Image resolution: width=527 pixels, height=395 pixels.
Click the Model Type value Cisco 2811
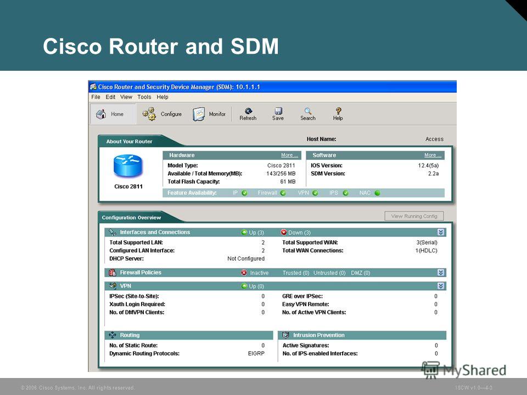tap(281, 165)
